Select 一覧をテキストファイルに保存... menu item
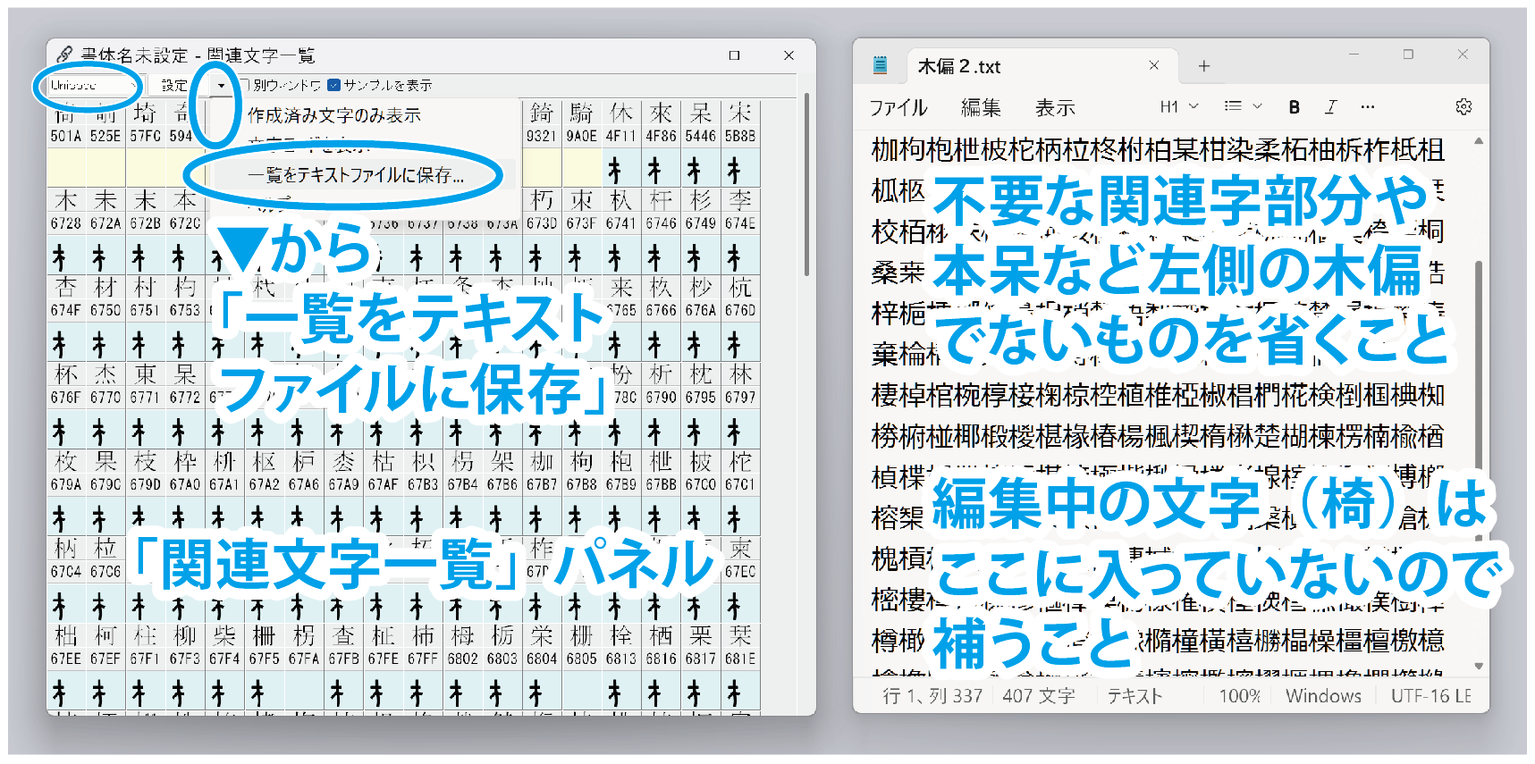 pos(355,175)
